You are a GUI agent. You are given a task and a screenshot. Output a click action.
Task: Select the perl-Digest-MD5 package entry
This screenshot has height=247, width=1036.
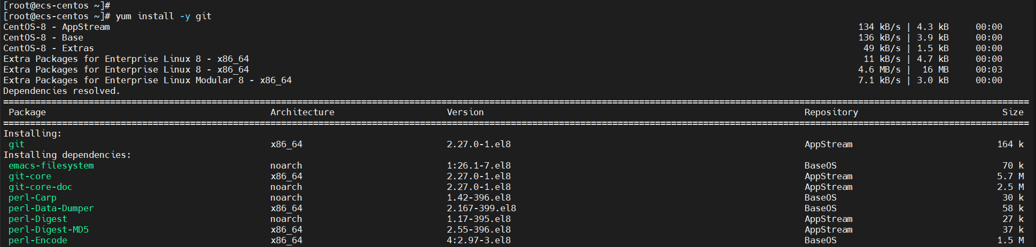(49, 229)
